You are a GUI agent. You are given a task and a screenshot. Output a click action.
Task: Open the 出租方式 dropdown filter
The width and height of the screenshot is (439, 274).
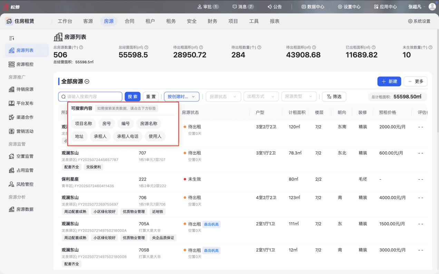pyautogui.click(x=261, y=97)
